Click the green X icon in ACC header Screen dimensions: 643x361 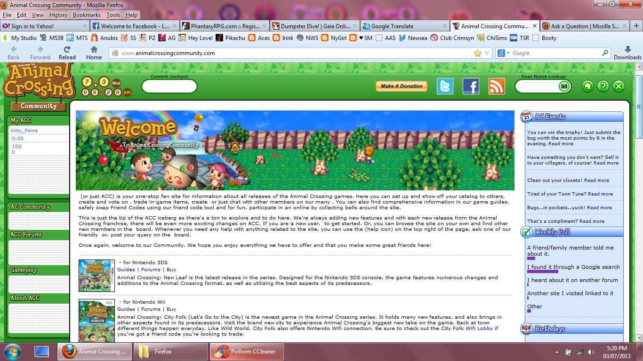(619, 86)
